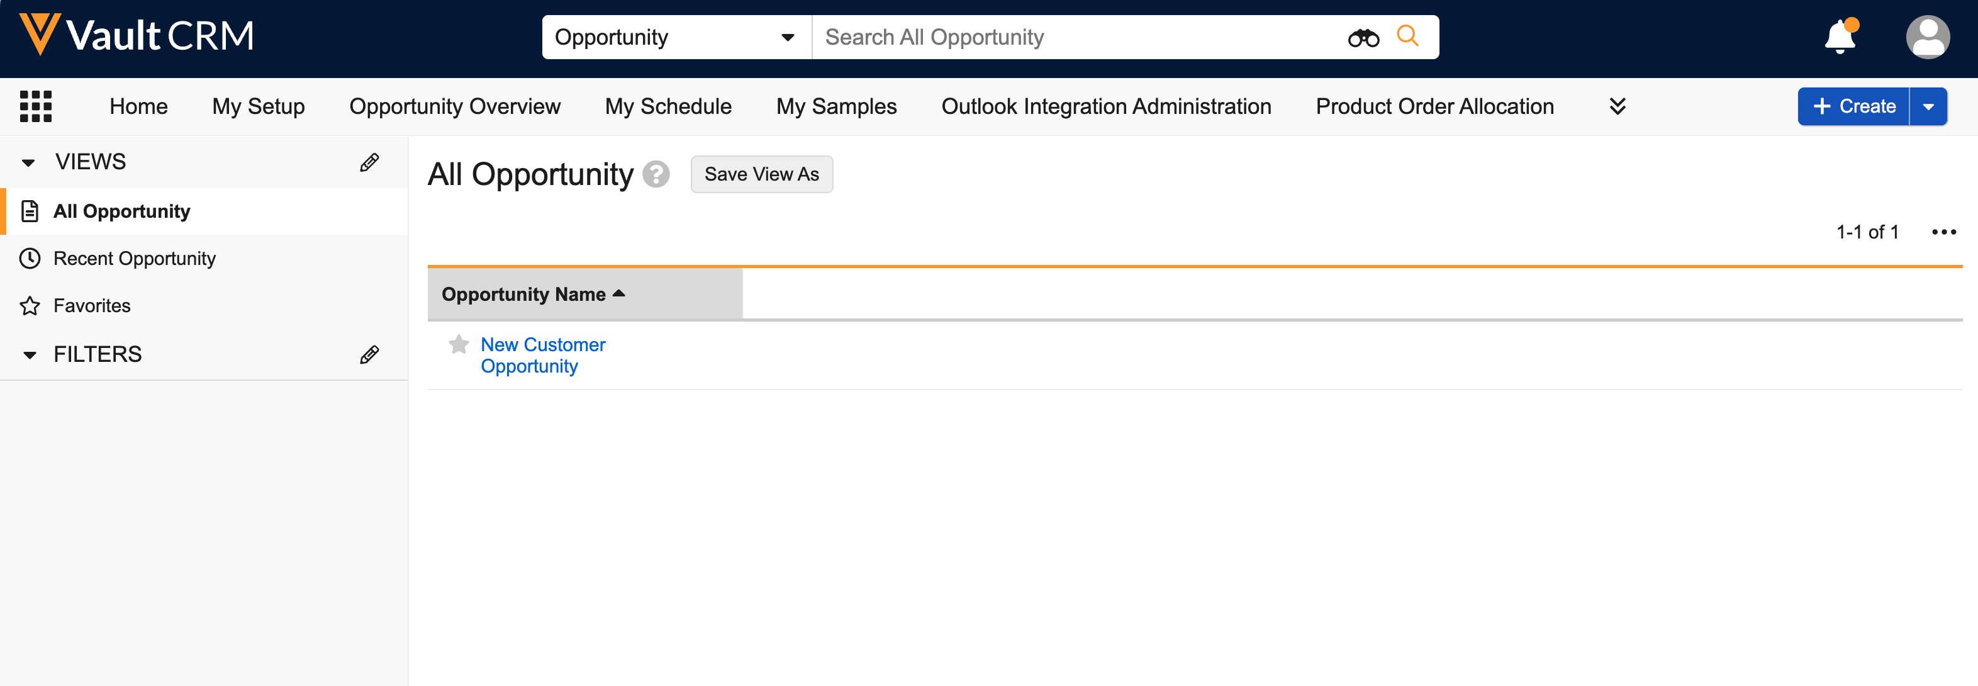
Task: Edit views with the pencil icon
Action: click(x=369, y=162)
